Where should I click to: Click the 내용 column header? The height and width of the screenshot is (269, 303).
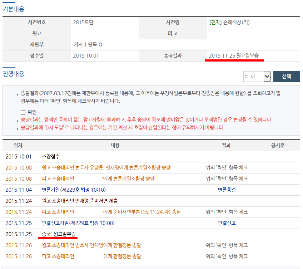[115, 146]
